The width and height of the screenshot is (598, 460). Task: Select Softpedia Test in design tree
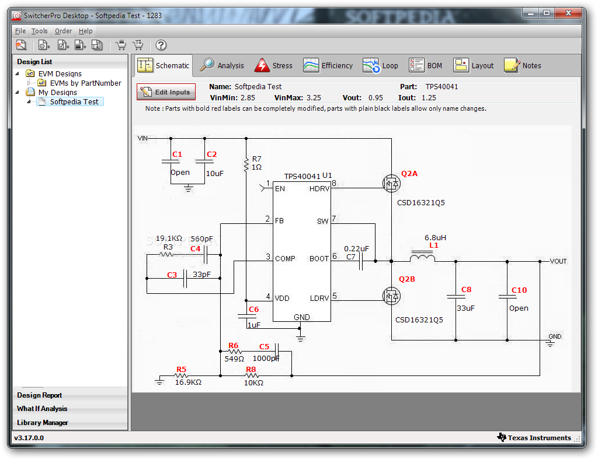point(74,101)
